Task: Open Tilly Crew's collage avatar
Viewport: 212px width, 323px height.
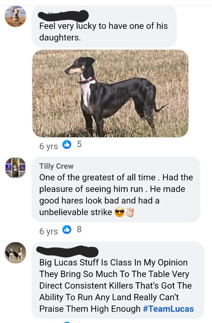Action: pos(16,167)
